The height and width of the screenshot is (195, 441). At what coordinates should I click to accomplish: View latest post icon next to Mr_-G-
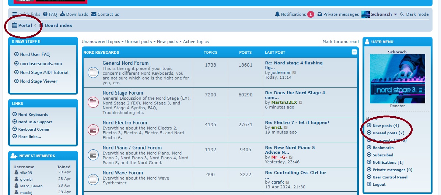coord(291,157)
